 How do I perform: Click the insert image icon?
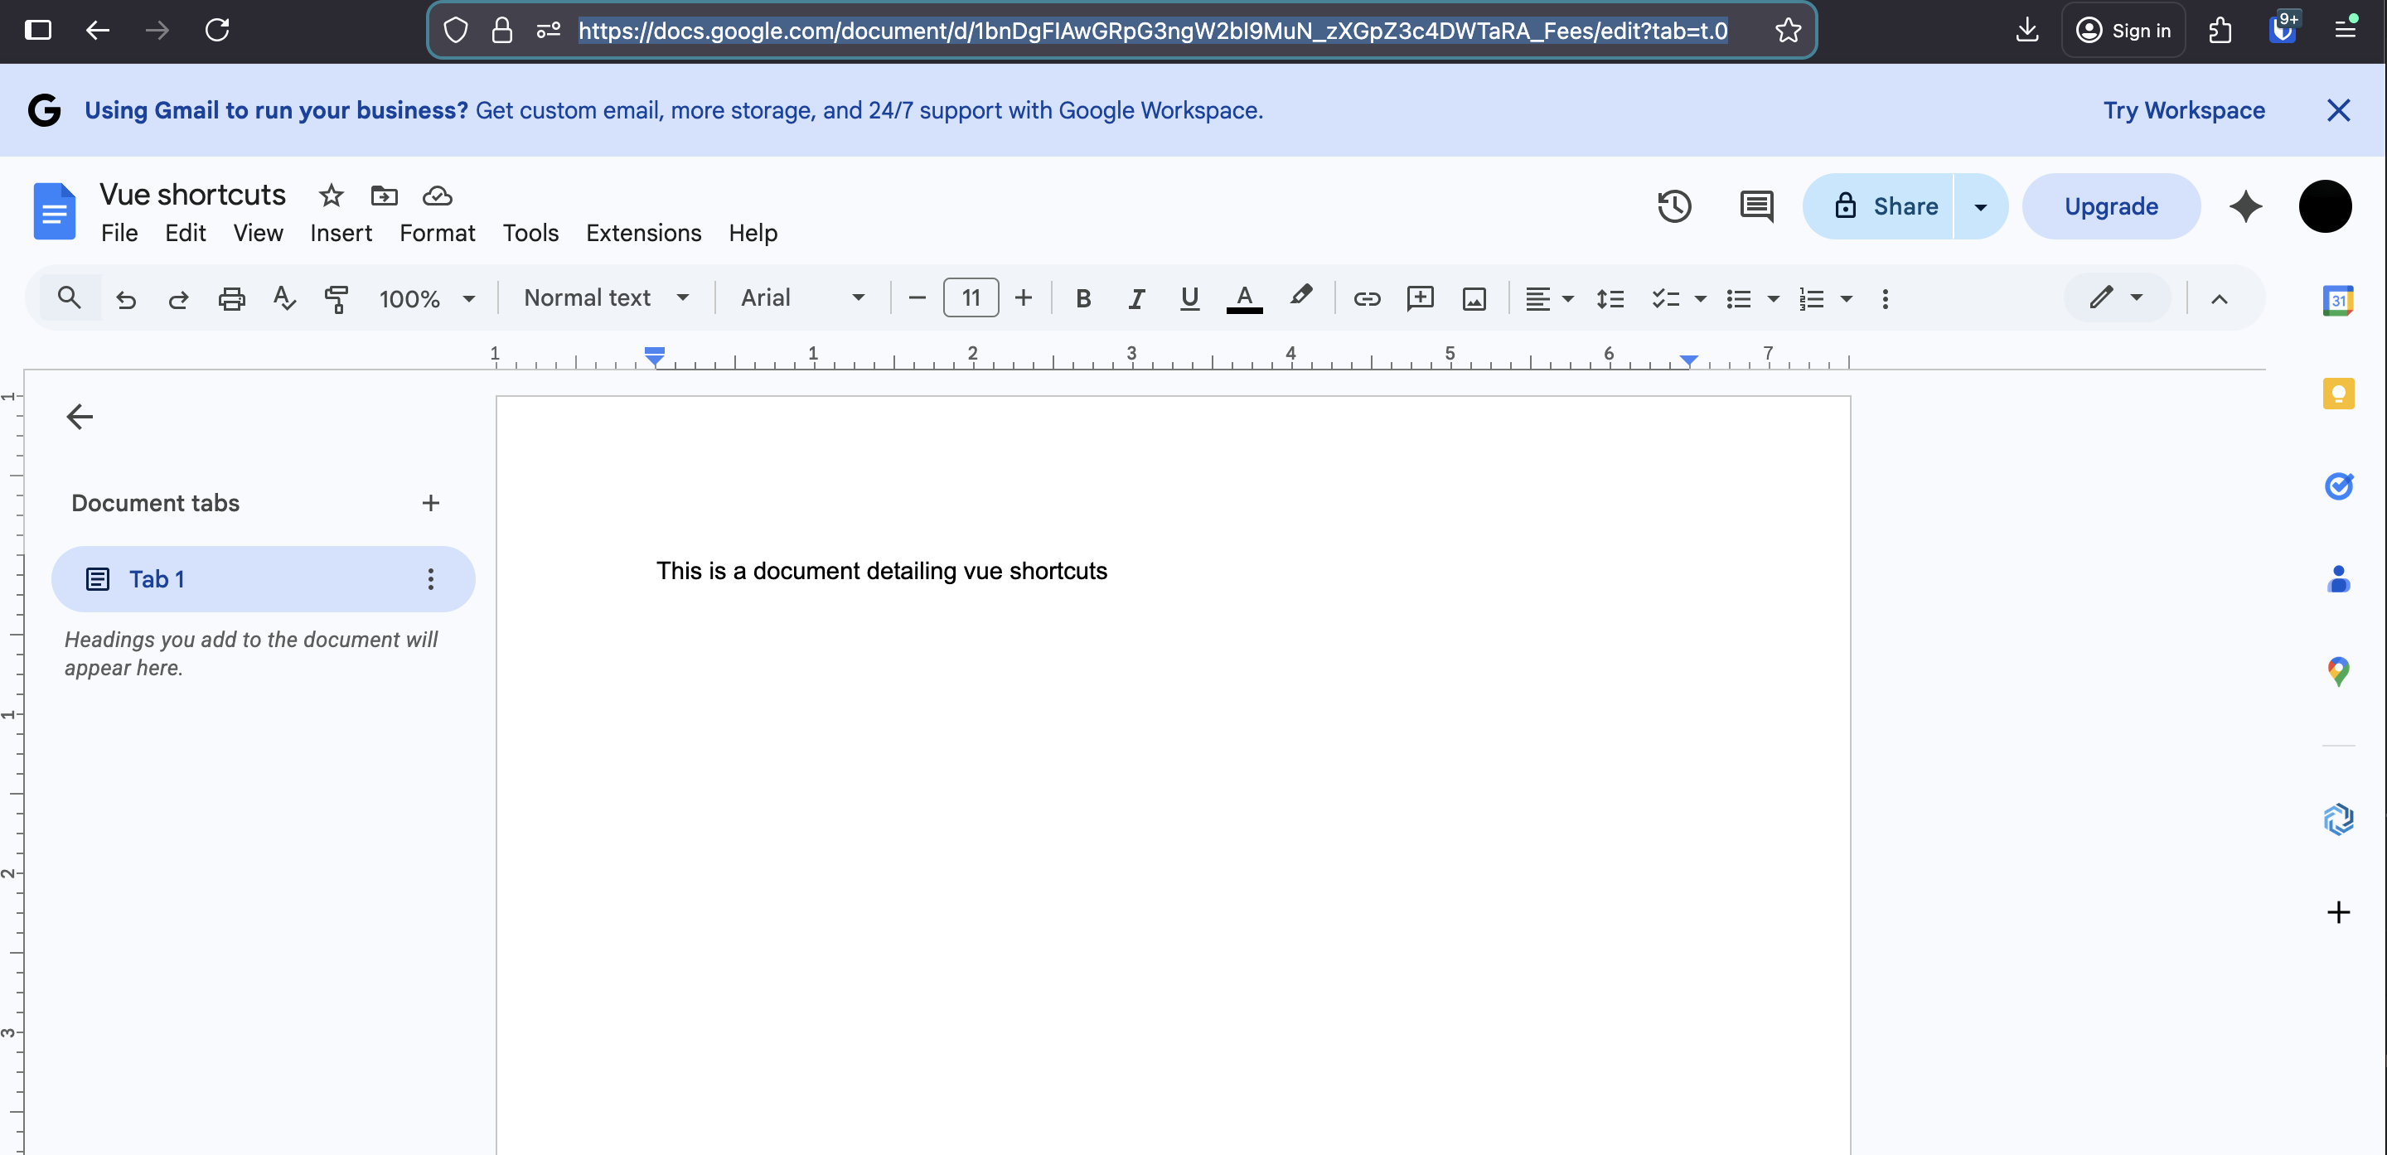[1474, 298]
